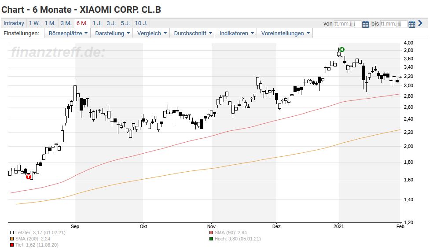Select the 5 J. time range tab
The width and height of the screenshot is (433, 251).
pos(125,23)
